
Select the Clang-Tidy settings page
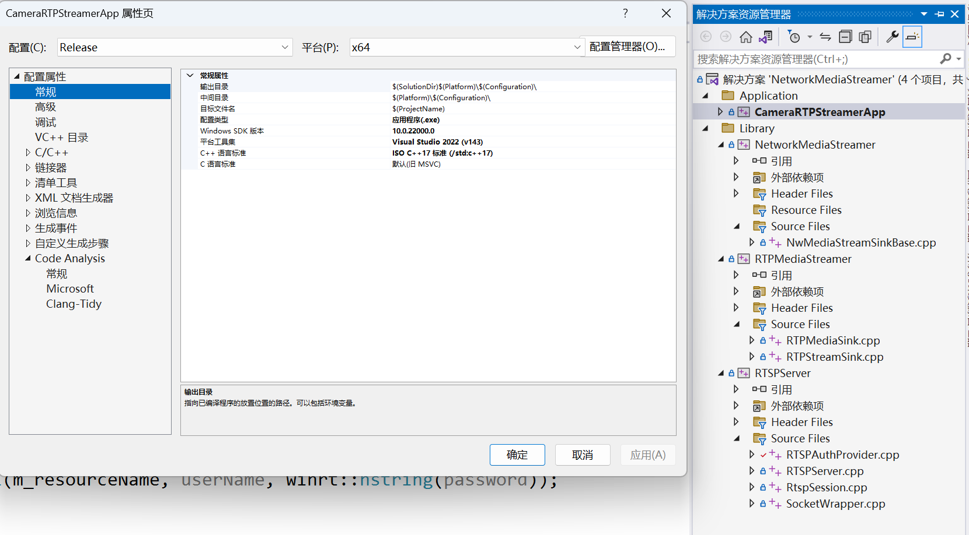coord(74,304)
